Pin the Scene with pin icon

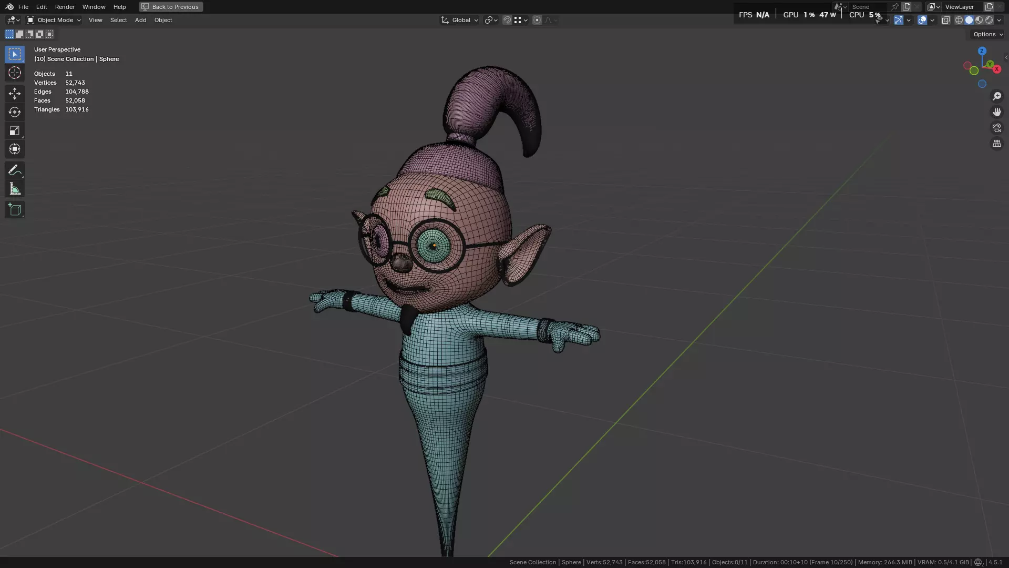tap(895, 7)
